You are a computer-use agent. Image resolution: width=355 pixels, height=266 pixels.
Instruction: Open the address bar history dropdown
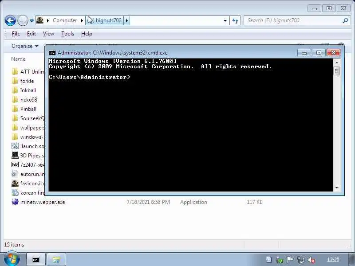[225, 20]
